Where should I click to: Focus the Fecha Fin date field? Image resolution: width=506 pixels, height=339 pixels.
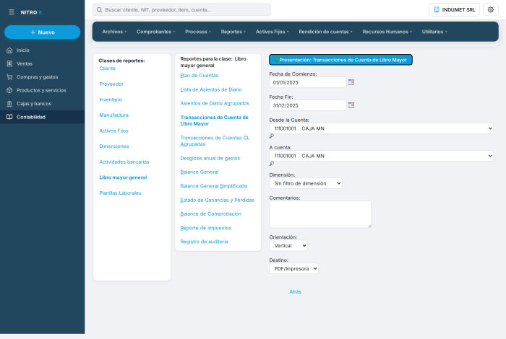pyautogui.click(x=308, y=105)
